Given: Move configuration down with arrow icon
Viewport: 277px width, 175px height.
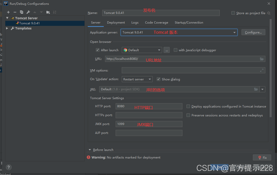Looking at the screenshot, I should [x=41, y=12].
